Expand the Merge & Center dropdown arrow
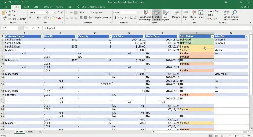Viewport: 253px width, 137px height. click(x=110, y=18)
